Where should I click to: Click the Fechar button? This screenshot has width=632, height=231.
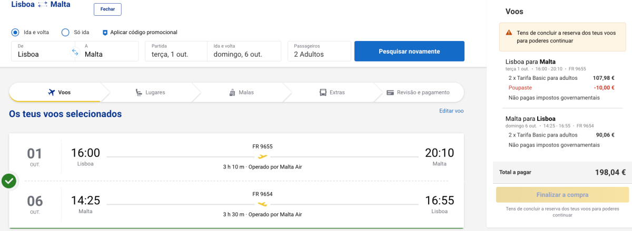tap(107, 9)
